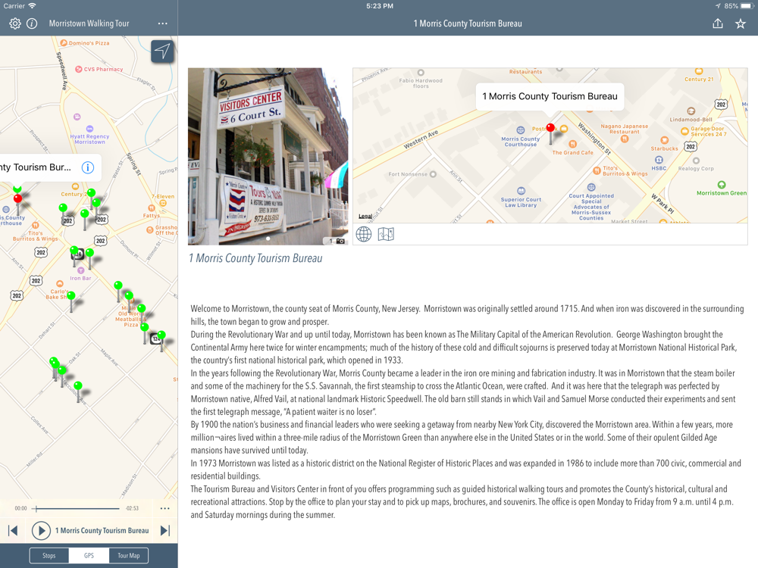Open the more options menu beside Morristown Walking Tour
Viewport: 758px width, 568px height.
(162, 23)
